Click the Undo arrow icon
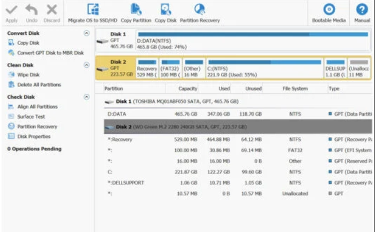 click(31, 9)
